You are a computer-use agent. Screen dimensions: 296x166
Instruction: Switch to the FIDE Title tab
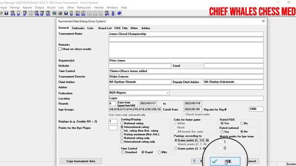(x=121, y=28)
